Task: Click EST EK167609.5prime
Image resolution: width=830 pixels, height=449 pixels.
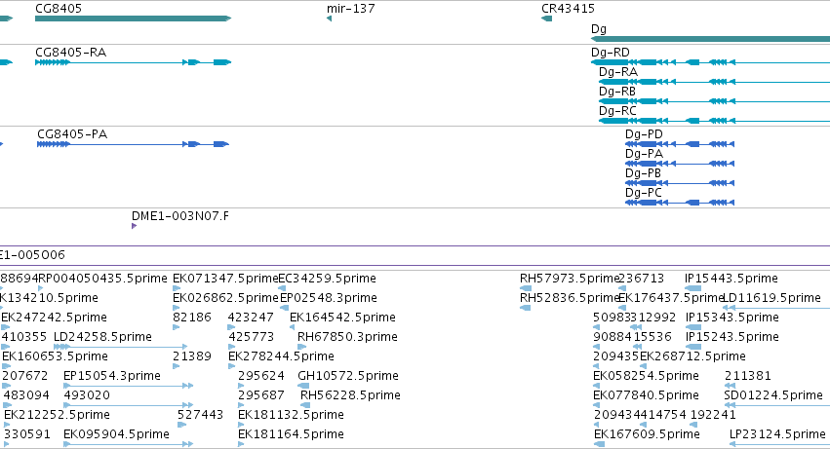Action: coord(647,435)
